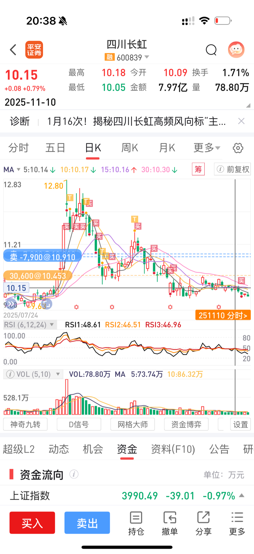Tap the 分享 share icon
Viewport: 254px width, 554px height.
pyautogui.click(x=203, y=523)
